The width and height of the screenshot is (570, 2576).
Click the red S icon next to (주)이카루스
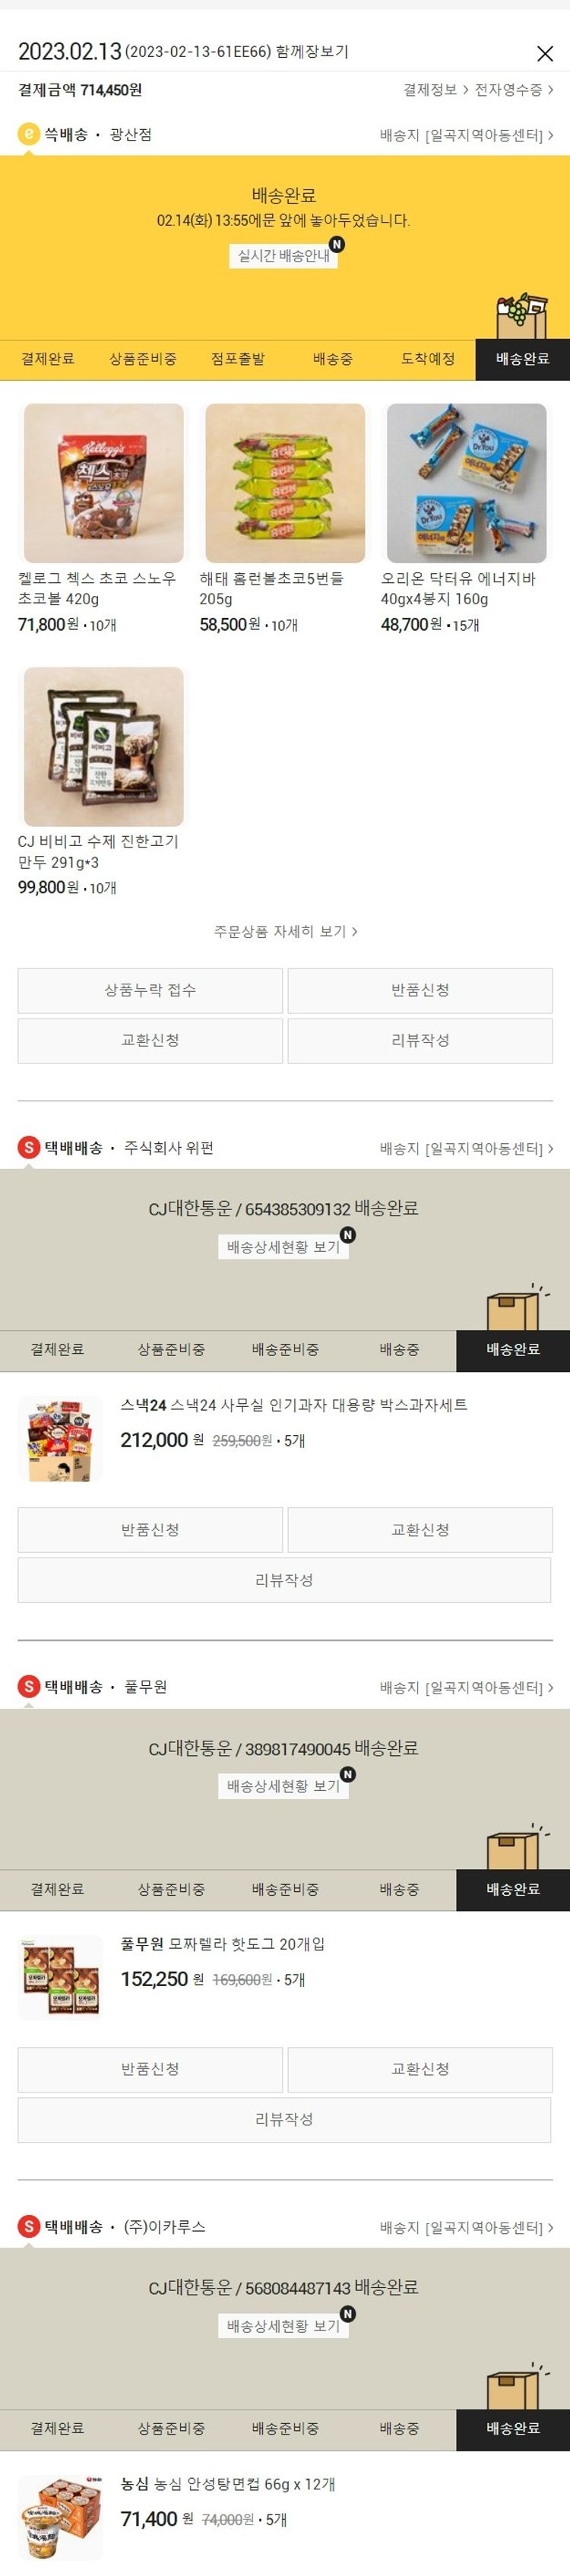29,2226
